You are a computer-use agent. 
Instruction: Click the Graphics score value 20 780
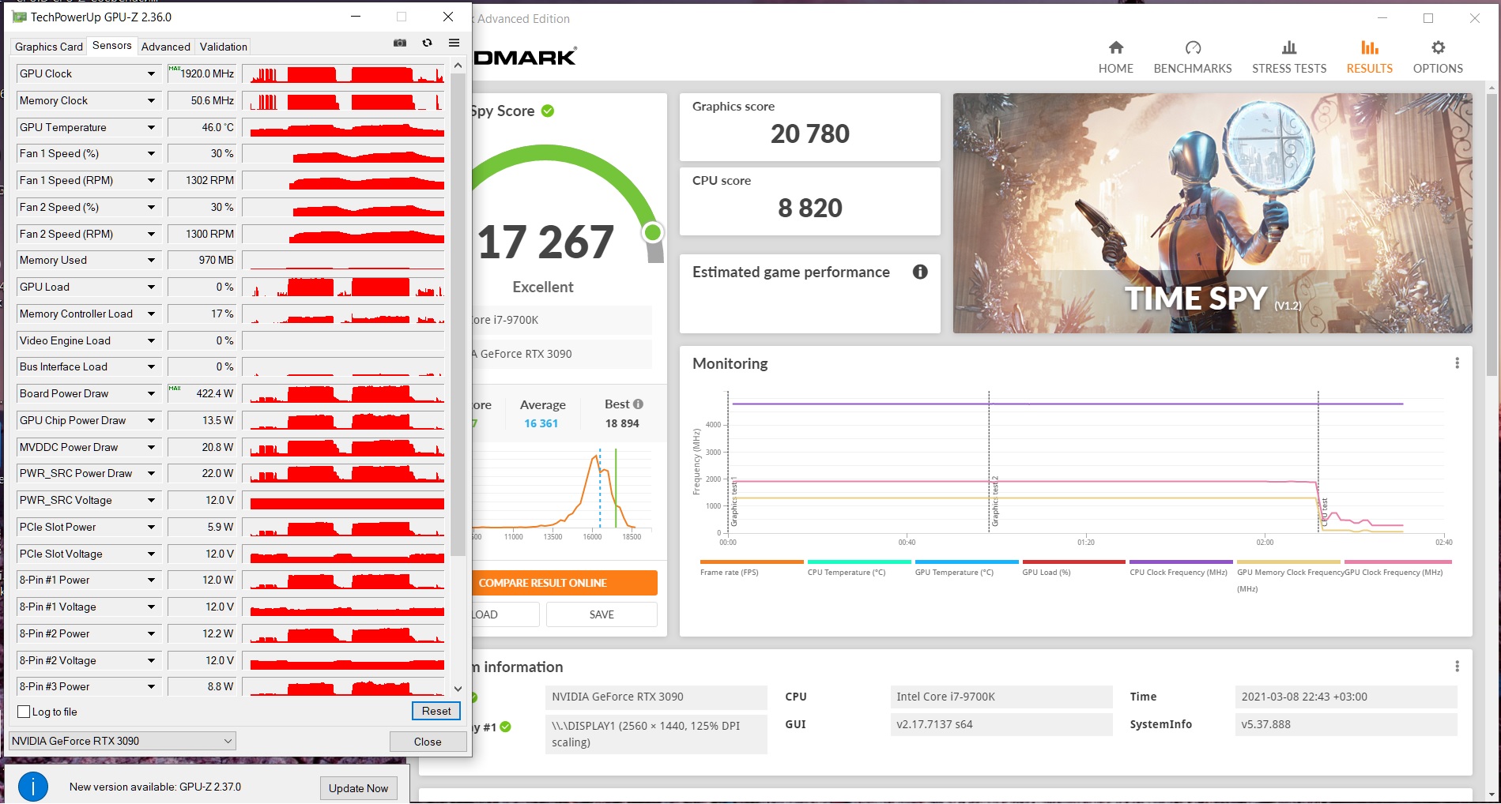coord(810,134)
